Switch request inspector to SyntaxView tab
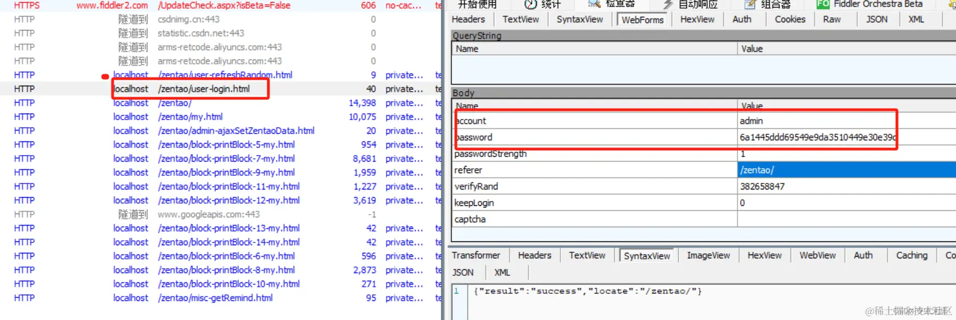956x320 pixels. click(x=579, y=19)
